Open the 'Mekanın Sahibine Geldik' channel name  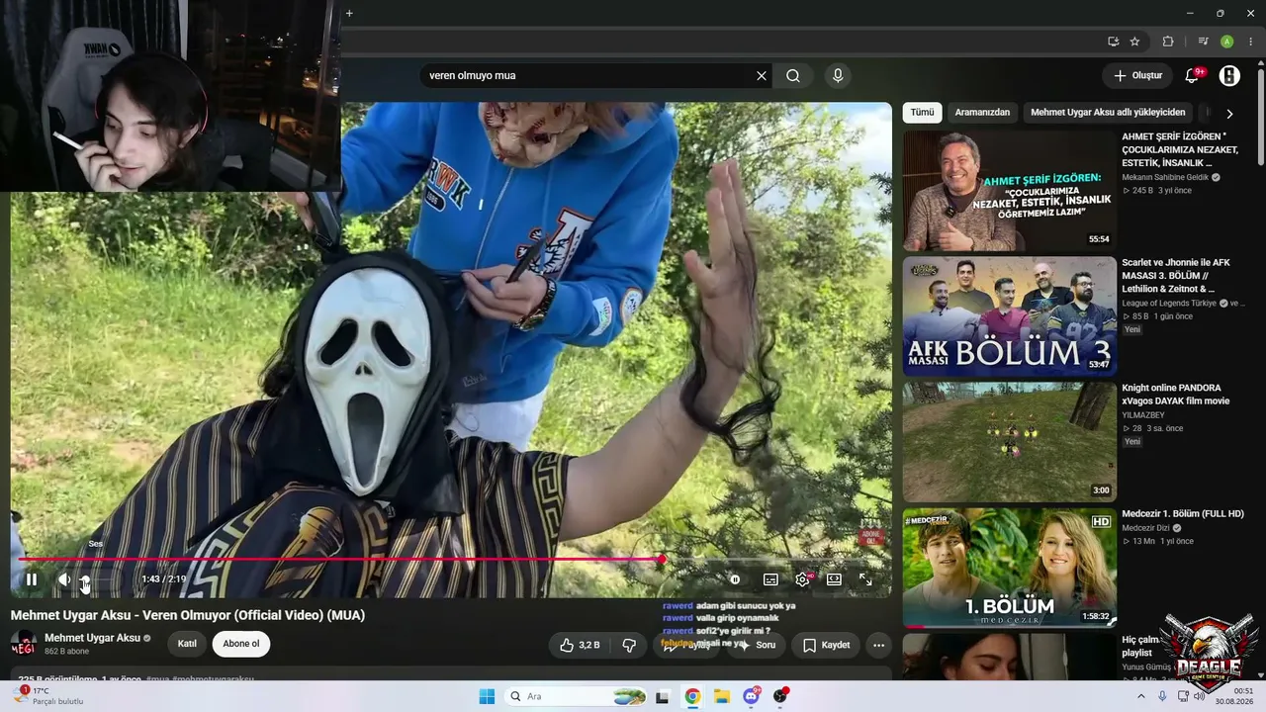[x=1166, y=178]
